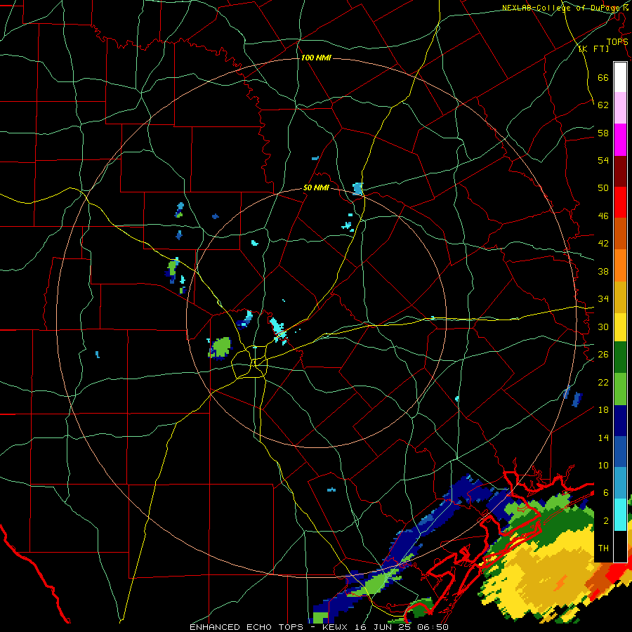
Task: Click the "50 NMI" range ring label
Action: (x=316, y=188)
